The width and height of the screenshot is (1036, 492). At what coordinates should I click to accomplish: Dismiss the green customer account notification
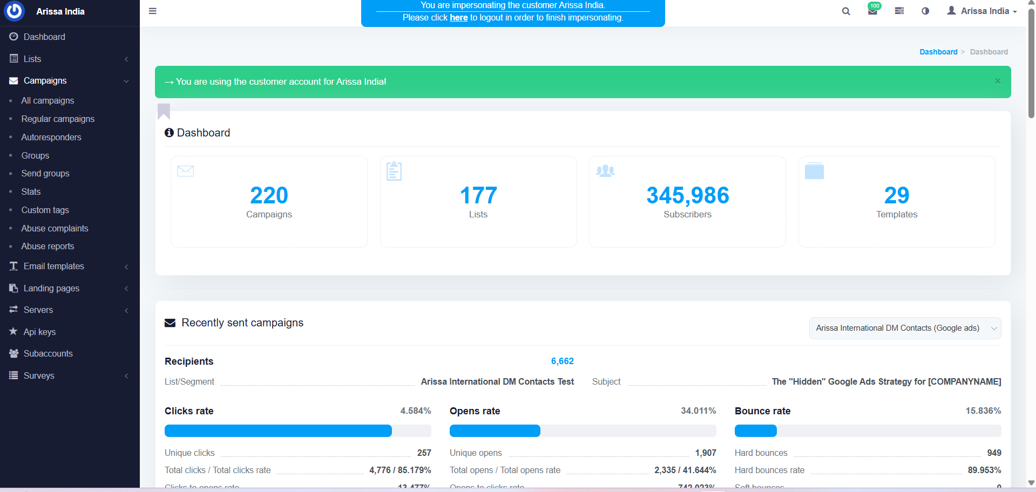coord(998,81)
